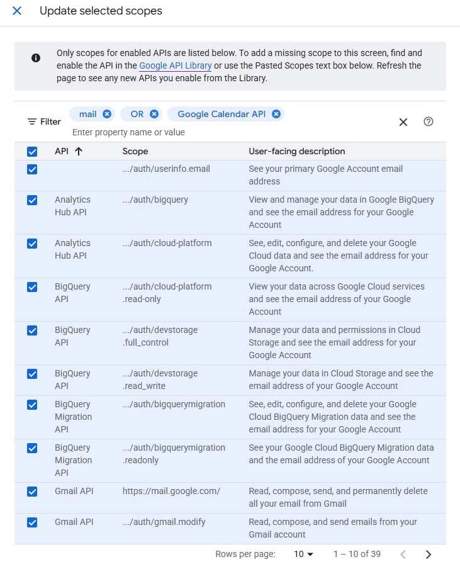Viewport: 460px width, 569px height.
Task: Click the Filter icon
Action: coord(32,121)
